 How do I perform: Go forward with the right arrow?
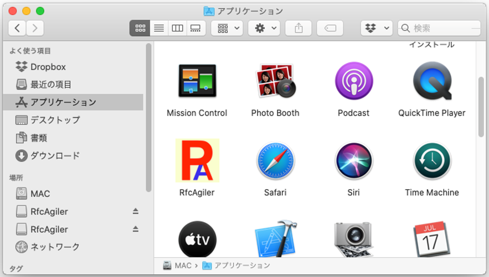point(35,28)
